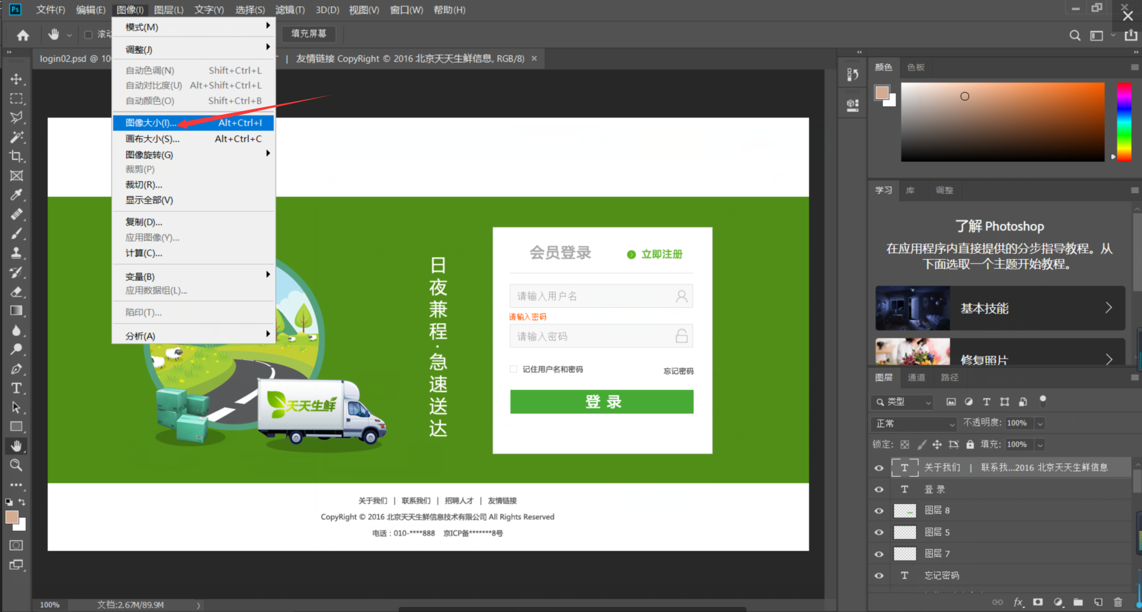Choose 画布大小(S)... menu item
The image size is (1142, 612).
(194, 138)
